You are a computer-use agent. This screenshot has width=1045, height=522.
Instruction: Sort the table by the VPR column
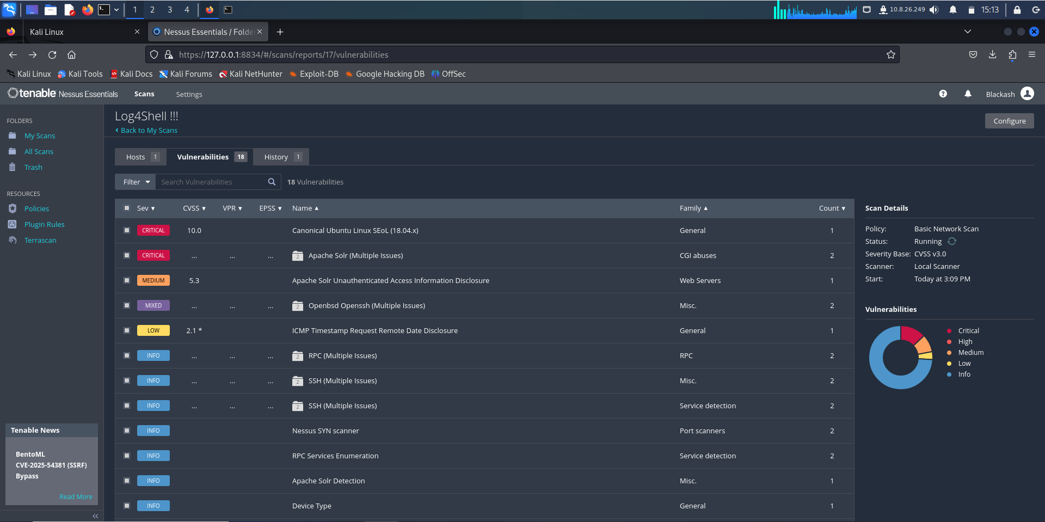pyautogui.click(x=232, y=208)
